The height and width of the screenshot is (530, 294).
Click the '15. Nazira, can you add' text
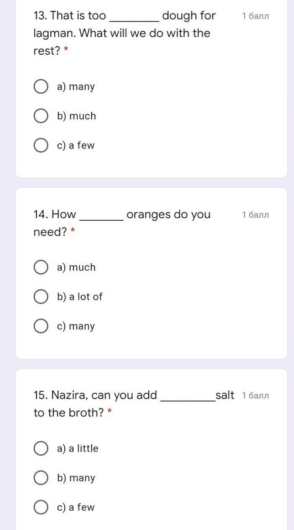coord(95,395)
